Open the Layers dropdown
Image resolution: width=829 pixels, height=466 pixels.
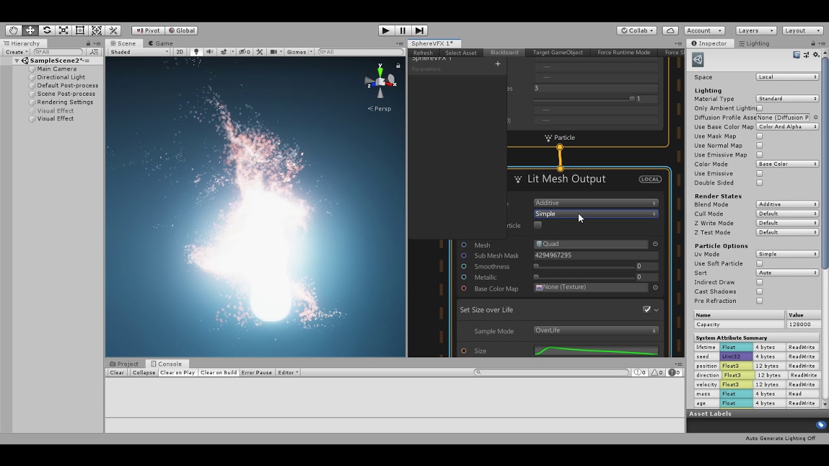756,30
